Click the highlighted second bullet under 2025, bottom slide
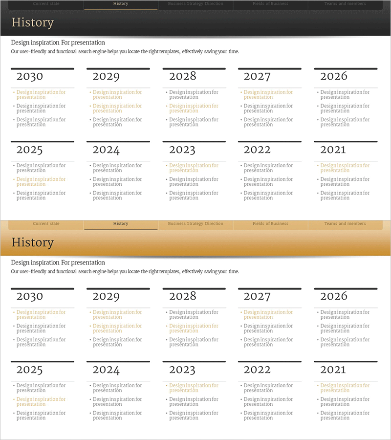 41,402
